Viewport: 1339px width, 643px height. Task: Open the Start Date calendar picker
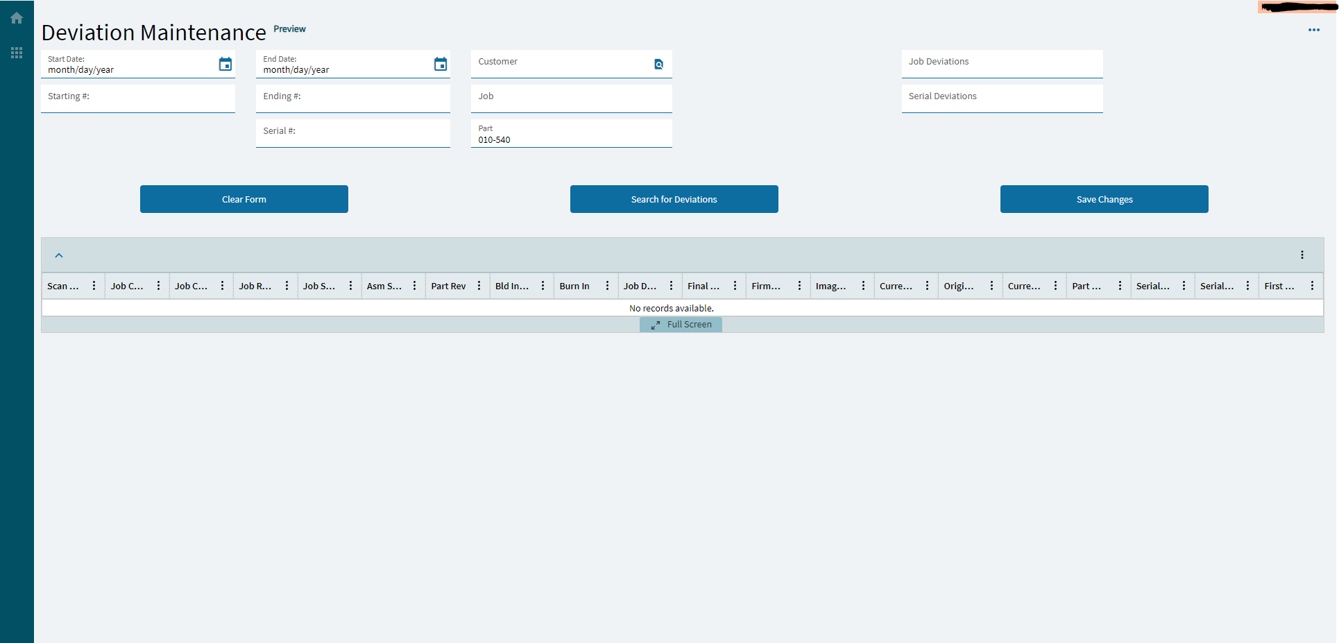(225, 64)
